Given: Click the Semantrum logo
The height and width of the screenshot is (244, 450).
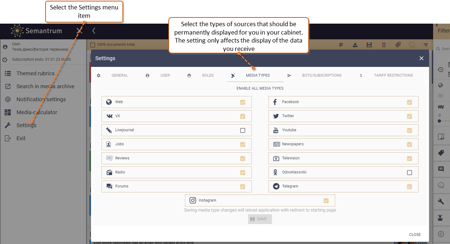Looking at the screenshot, I should [36, 31].
